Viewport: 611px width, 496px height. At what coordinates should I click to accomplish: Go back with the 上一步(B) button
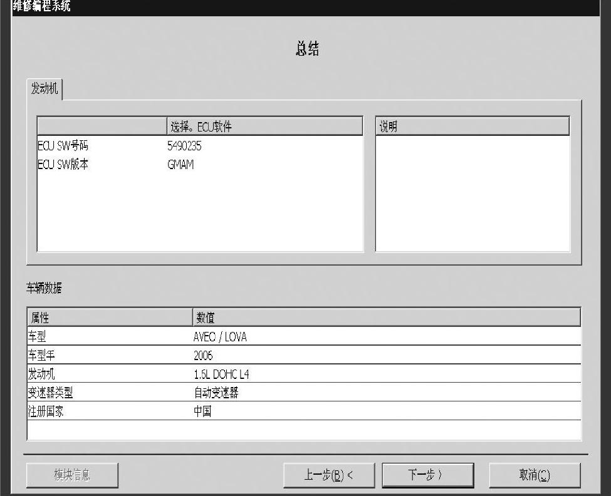329,475
